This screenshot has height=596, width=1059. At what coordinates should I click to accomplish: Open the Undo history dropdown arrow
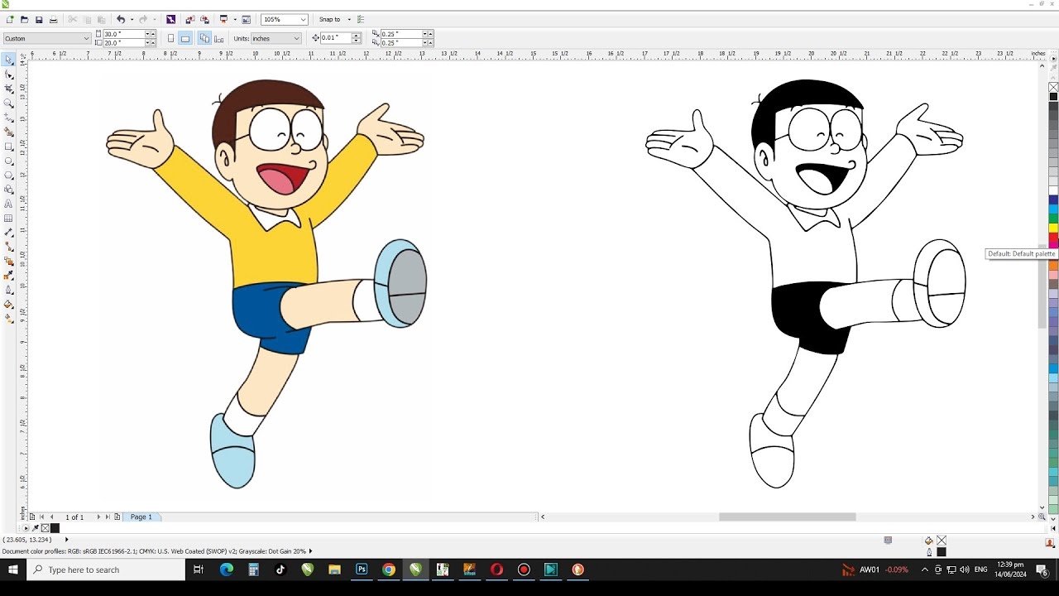click(131, 19)
